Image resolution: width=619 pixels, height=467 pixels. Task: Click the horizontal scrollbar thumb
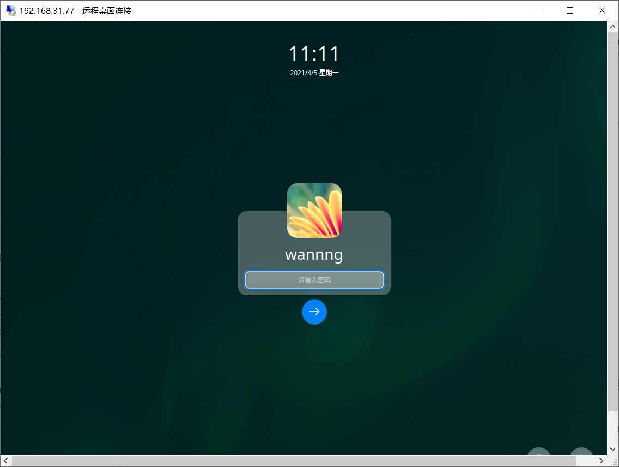pyautogui.click(x=294, y=460)
